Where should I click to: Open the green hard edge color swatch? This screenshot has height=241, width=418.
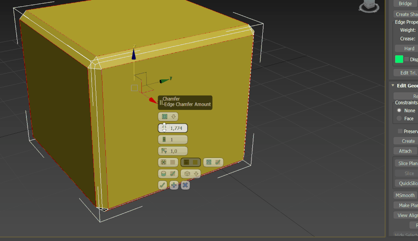399,59
